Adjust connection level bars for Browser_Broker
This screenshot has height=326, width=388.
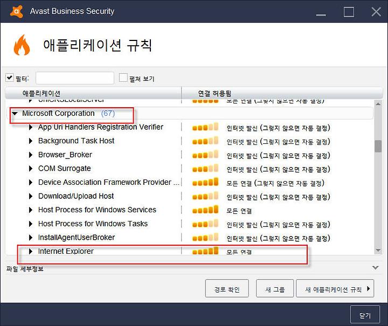pos(205,154)
